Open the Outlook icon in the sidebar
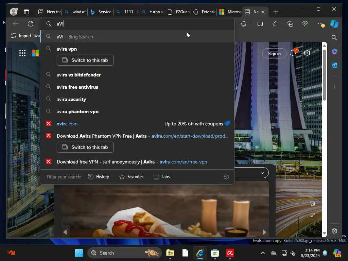 coord(334,65)
